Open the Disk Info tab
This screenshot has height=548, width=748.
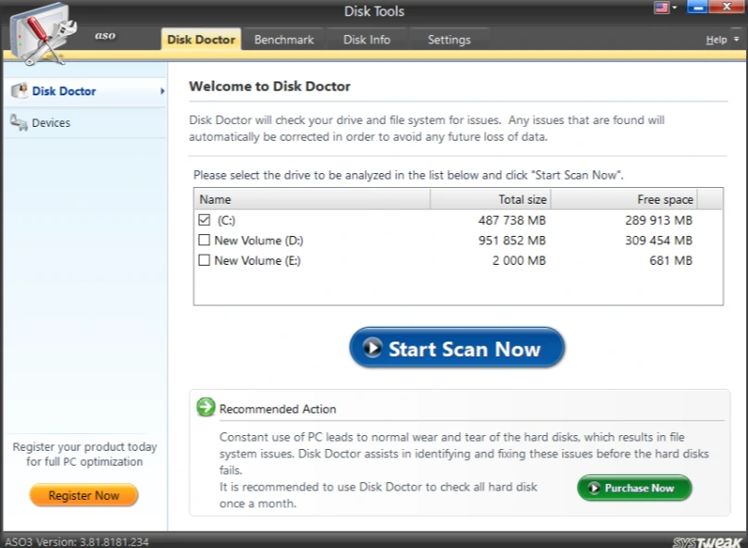tap(367, 40)
